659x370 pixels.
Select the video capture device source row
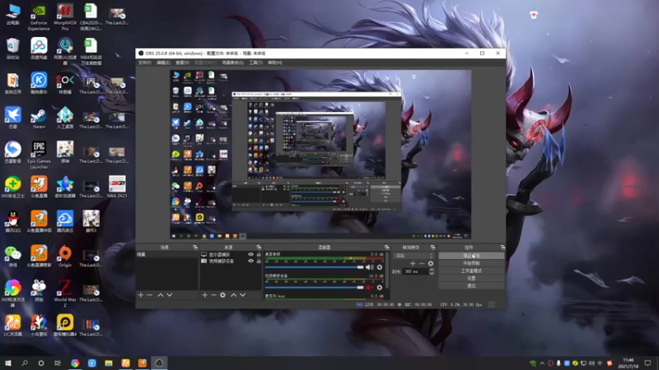(231, 261)
